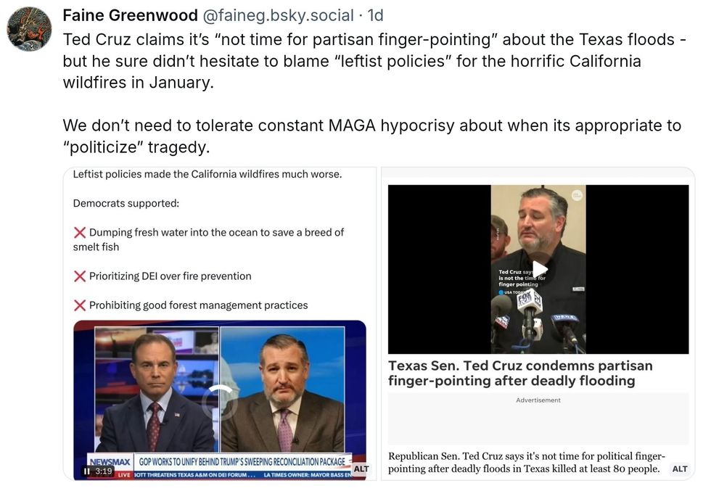Open the right Ted Cruz article image
The height and width of the screenshot is (491, 711).
coord(538,323)
